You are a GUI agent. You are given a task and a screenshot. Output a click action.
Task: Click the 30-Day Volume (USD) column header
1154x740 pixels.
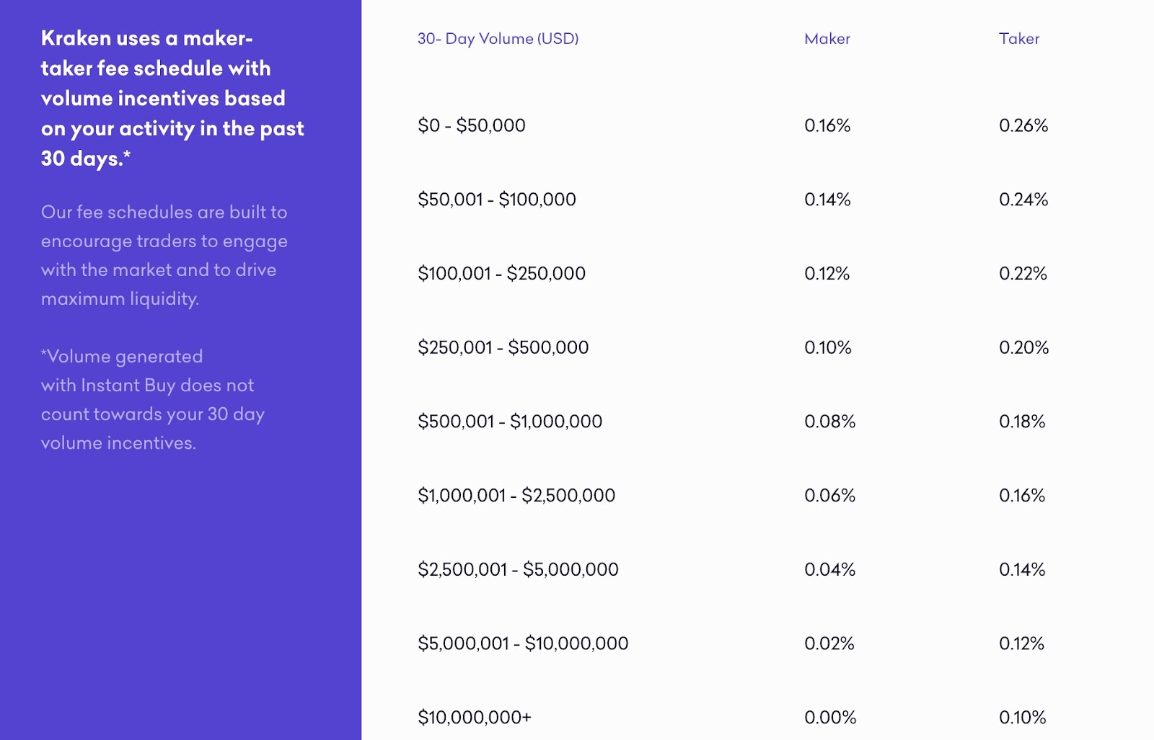point(498,39)
